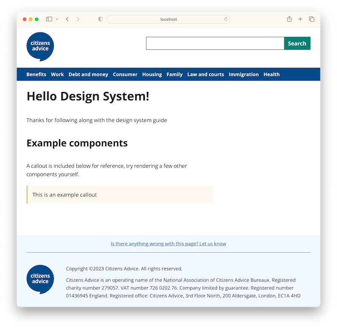Open the Immigration section

[243, 74]
